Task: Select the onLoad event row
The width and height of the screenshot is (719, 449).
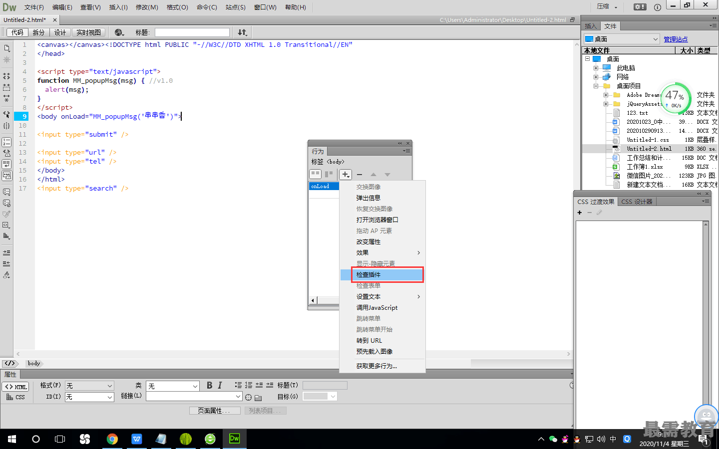Action: 324,186
